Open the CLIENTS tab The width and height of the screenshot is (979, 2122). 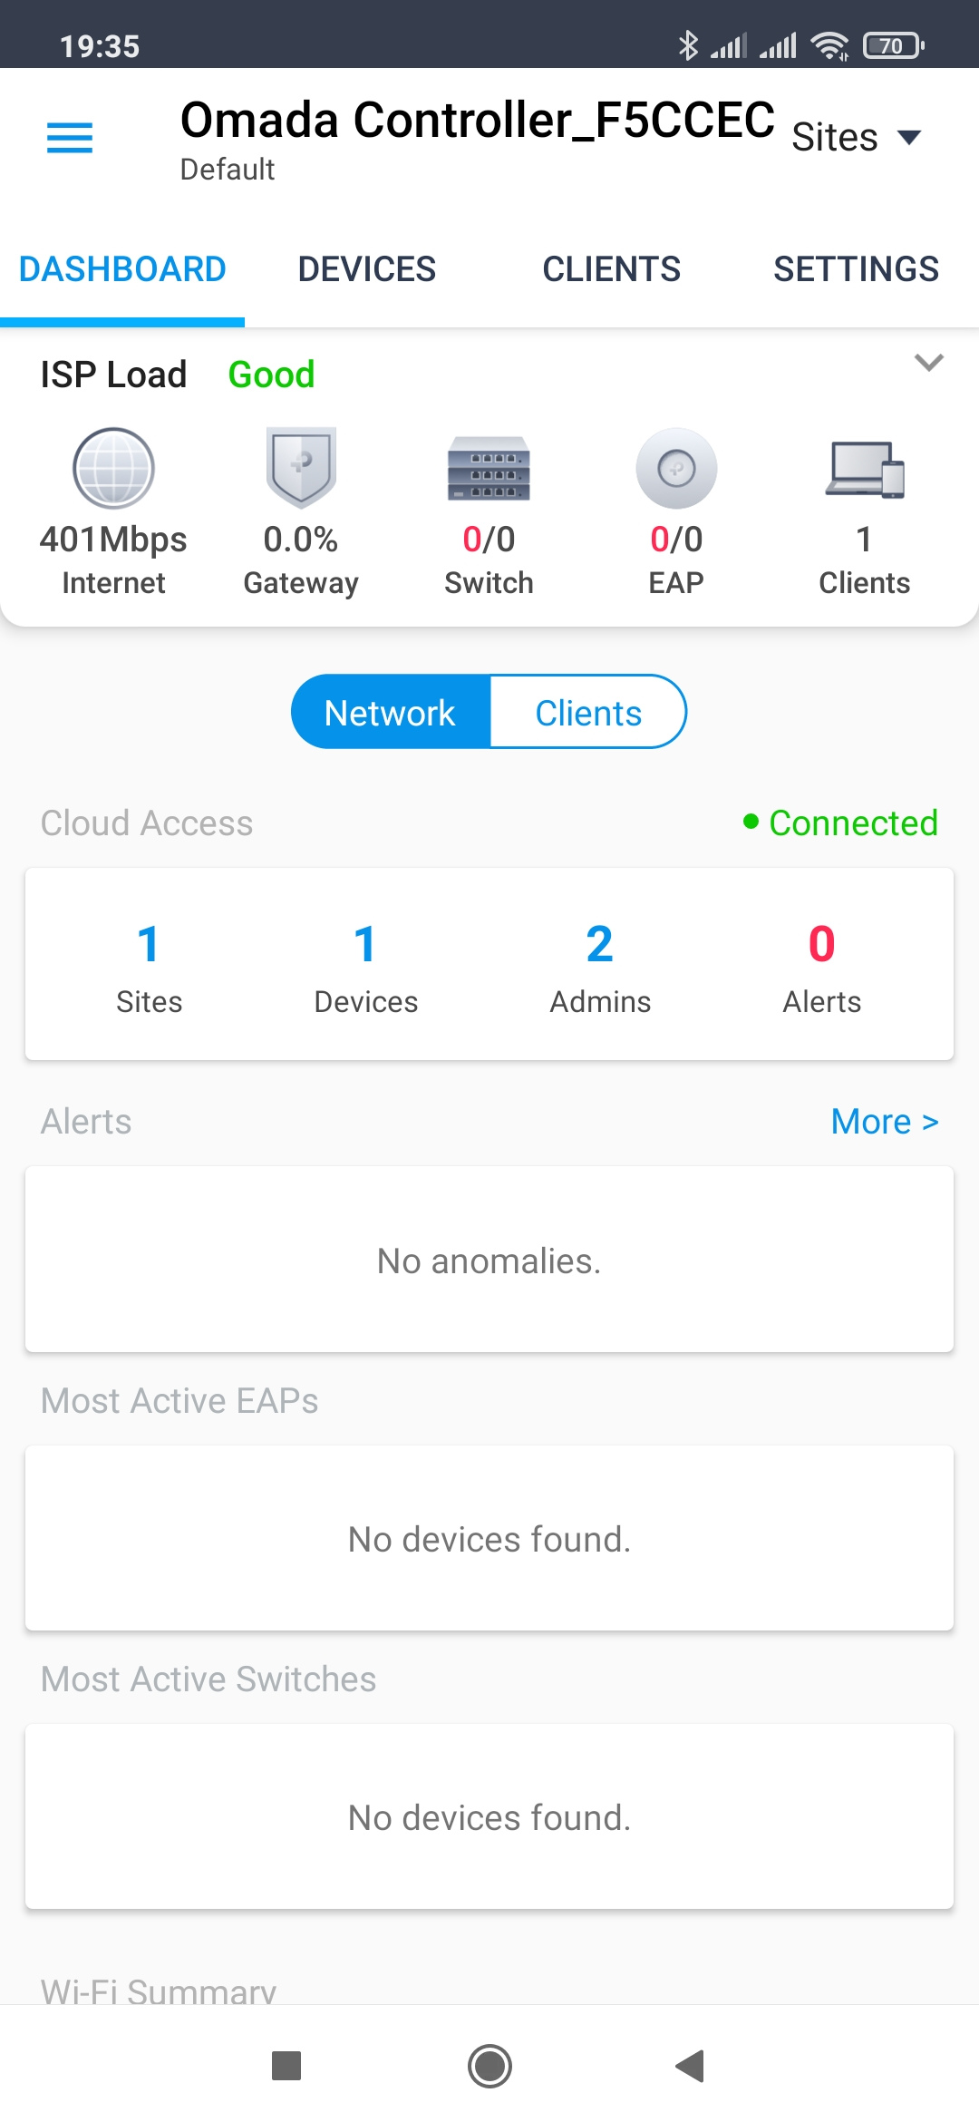click(611, 269)
